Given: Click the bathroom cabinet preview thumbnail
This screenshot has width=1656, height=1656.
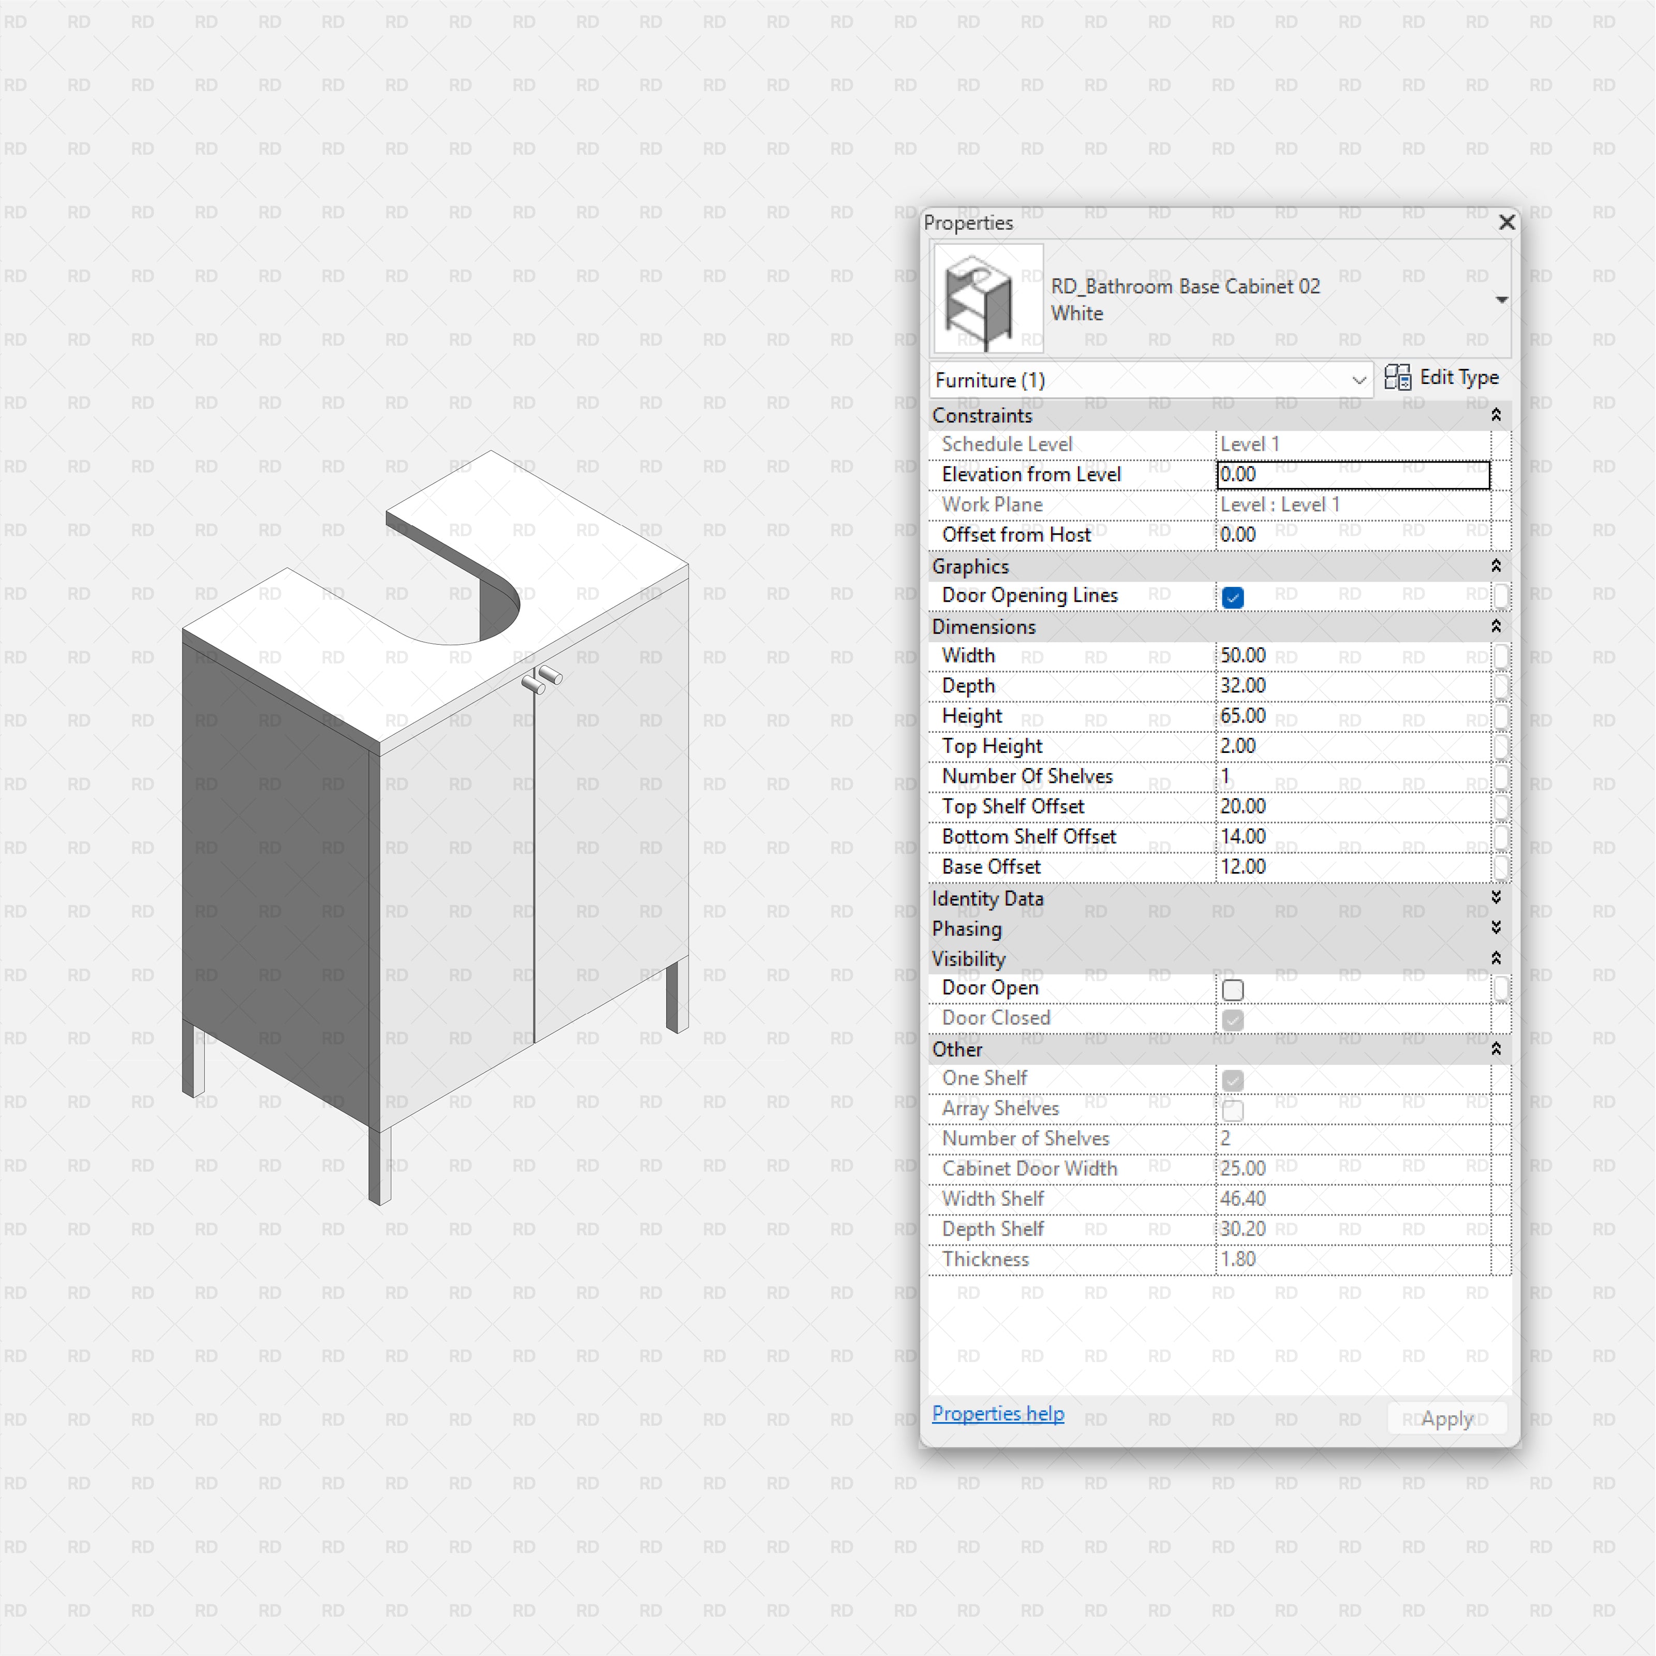Looking at the screenshot, I should pyautogui.click(x=987, y=298).
